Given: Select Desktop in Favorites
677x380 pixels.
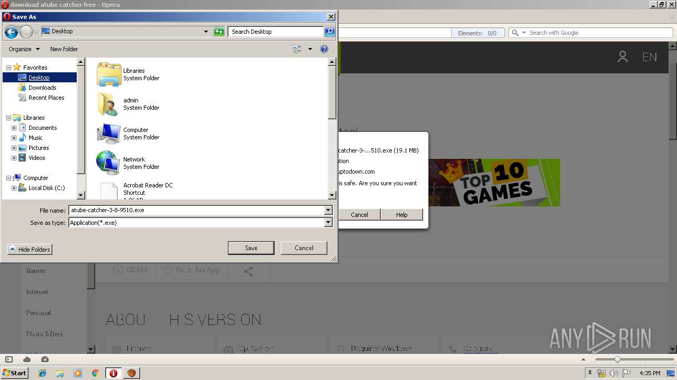Looking at the screenshot, I should 39,78.
